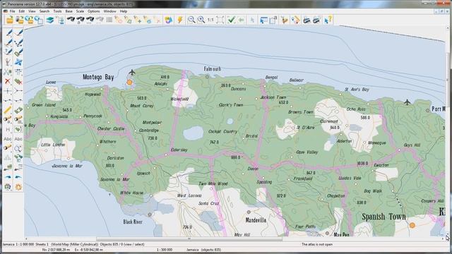Open the Tools menu
Image resolution: width=452 pixels, height=254 pixels.
click(57, 11)
